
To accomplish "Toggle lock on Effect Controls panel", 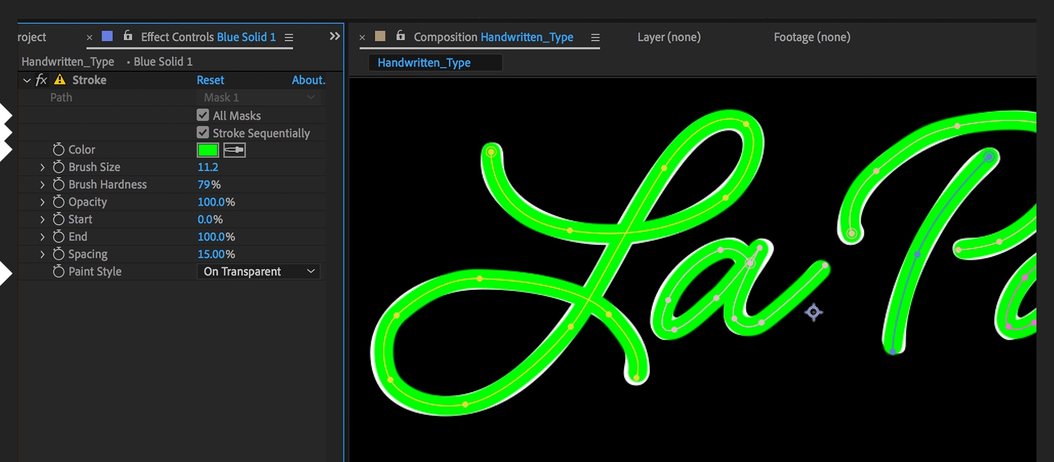I will [128, 36].
